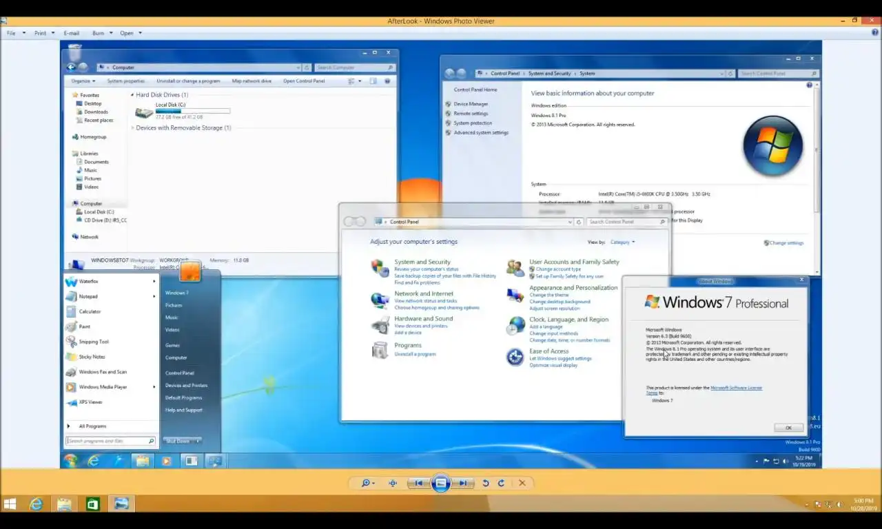This screenshot has width=882, height=529.
Task: Click the Windows 7 Start orb in the picture
Action: [70, 461]
